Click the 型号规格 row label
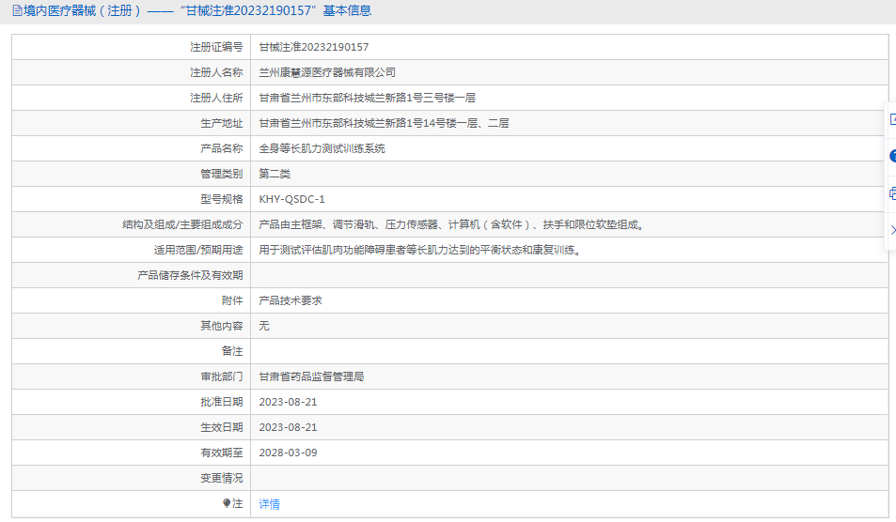Screen dimensions: 896x522 click(x=222, y=199)
